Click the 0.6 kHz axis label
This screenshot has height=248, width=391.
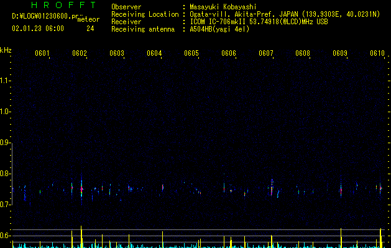click(x=5, y=236)
